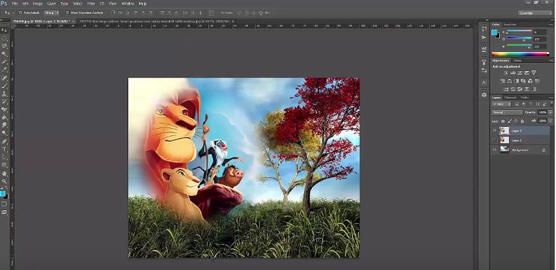This screenshot has height=270, width=556.
Task: Open the Filter menu
Action: pos(91,3)
